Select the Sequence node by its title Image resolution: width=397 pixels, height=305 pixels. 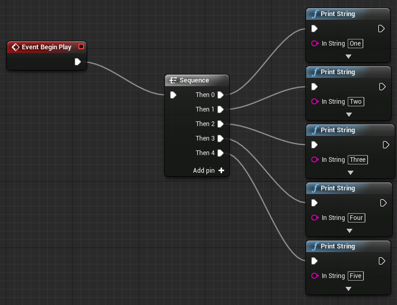[x=194, y=80]
